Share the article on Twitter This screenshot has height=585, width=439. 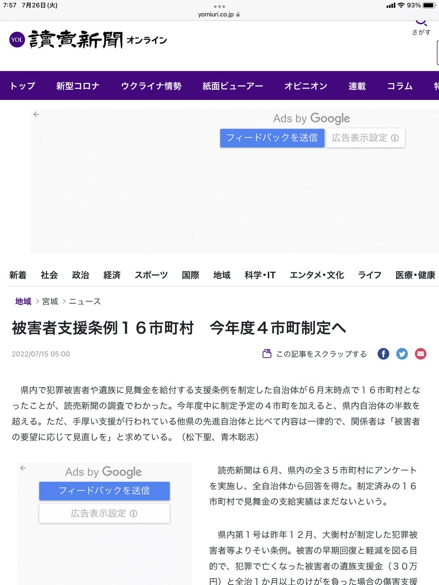coord(402,354)
